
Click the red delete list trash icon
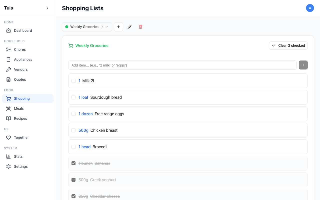(x=140, y=27)
